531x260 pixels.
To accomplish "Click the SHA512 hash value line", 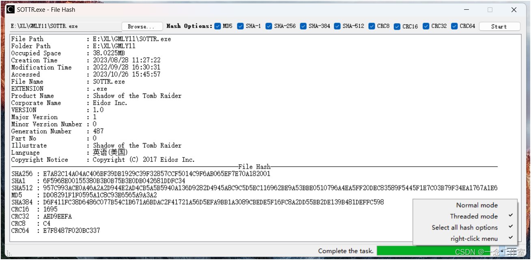I will click(x=254, y=188).
